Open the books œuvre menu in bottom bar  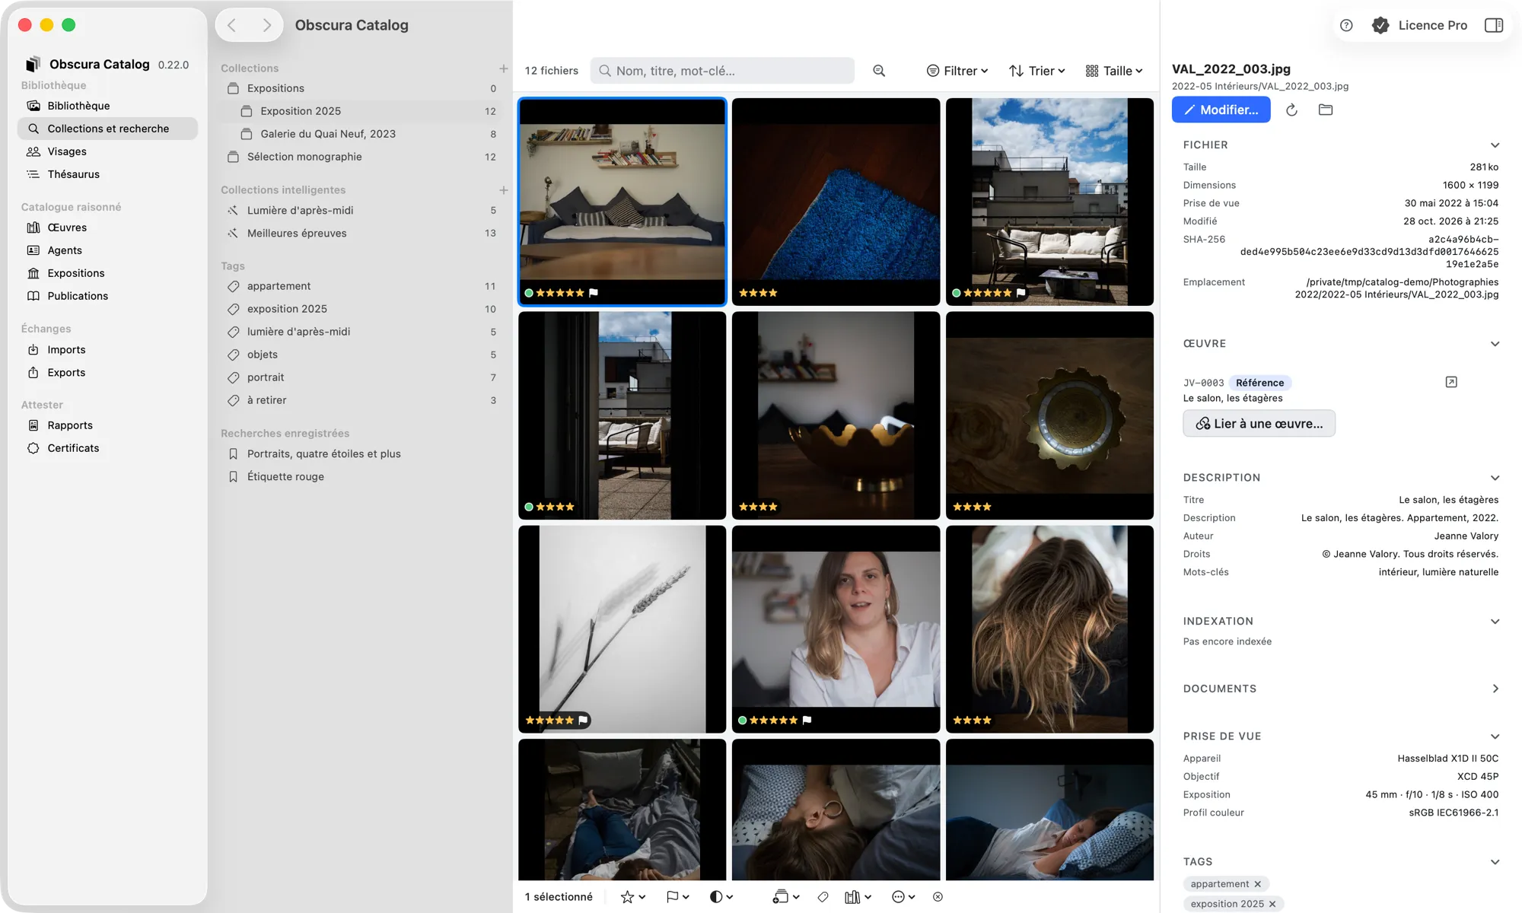click(858, 897)
